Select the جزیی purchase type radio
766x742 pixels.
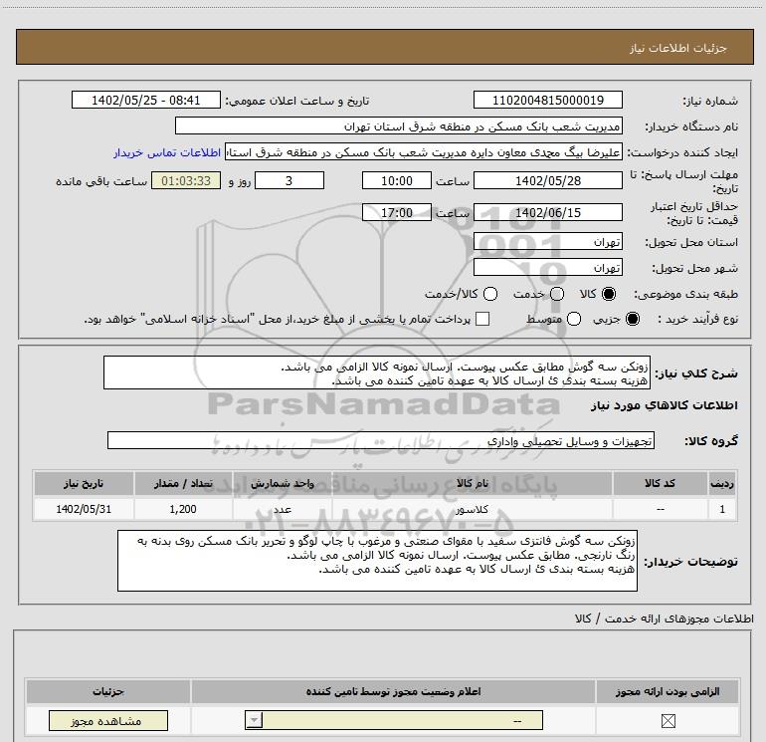pos(632,320)
